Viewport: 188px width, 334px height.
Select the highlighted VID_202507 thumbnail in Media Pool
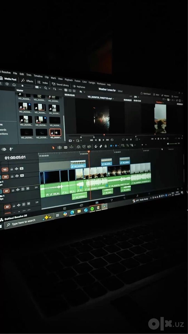(x=55, y=133)
